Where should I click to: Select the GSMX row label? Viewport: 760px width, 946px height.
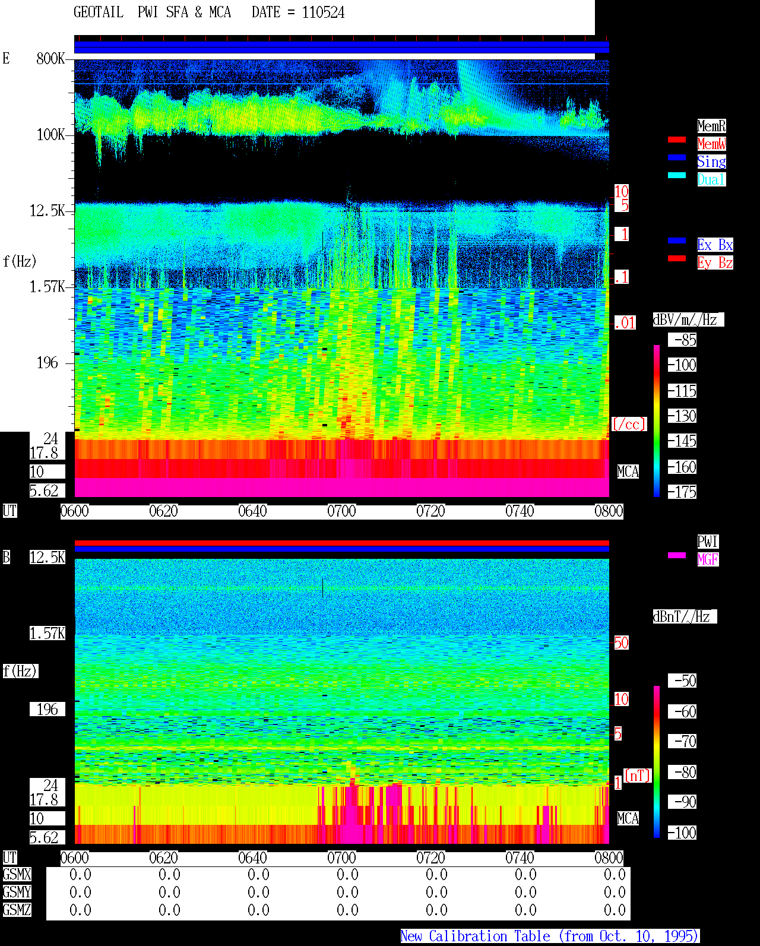click(17, 874)
